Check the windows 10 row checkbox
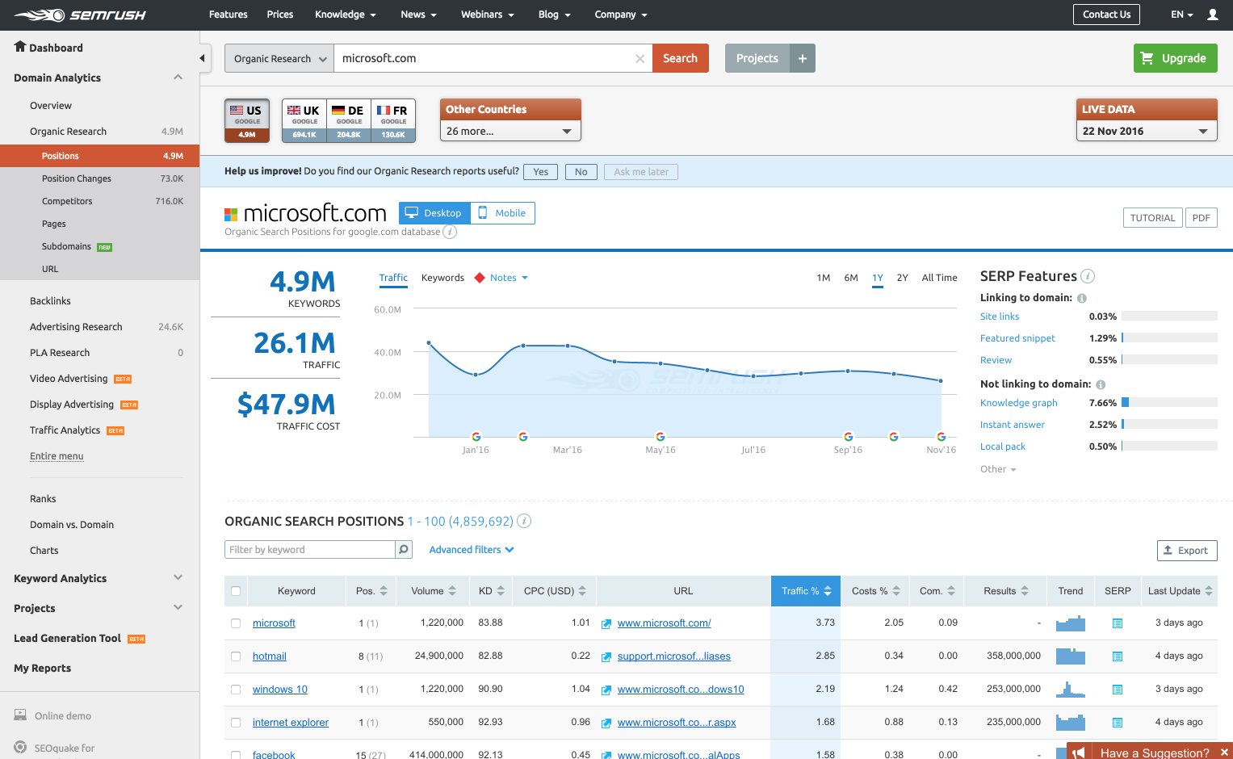The width and height of the screenshot is (1233, 759). 236,690
